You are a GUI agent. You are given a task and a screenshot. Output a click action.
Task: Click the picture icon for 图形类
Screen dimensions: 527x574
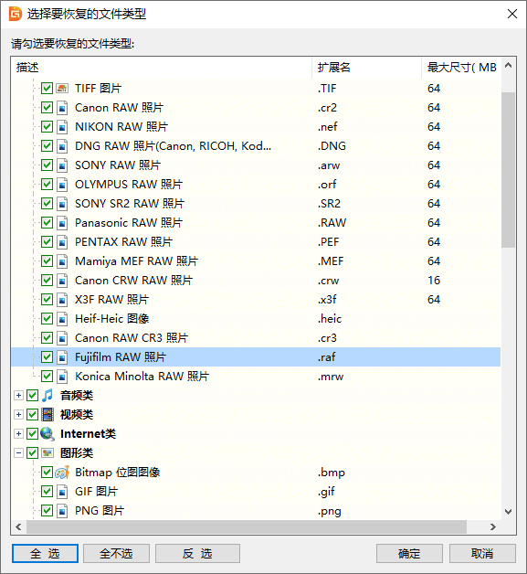click(47, 452)
